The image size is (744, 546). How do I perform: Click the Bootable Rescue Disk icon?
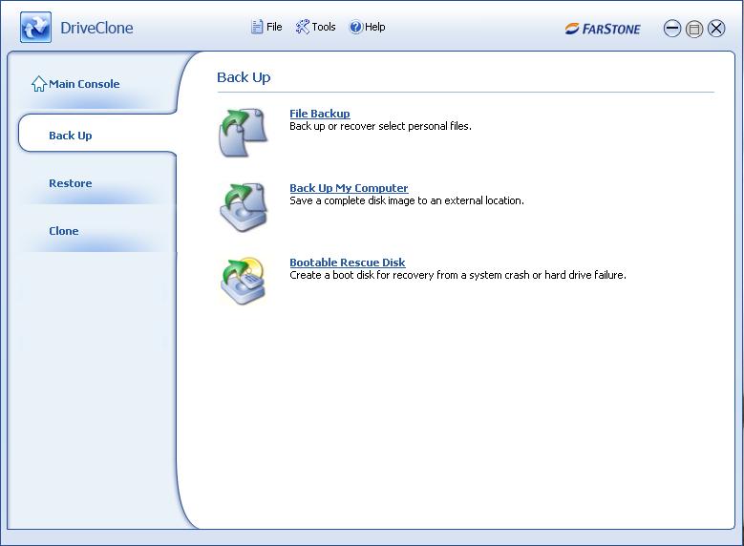(244, 281)
